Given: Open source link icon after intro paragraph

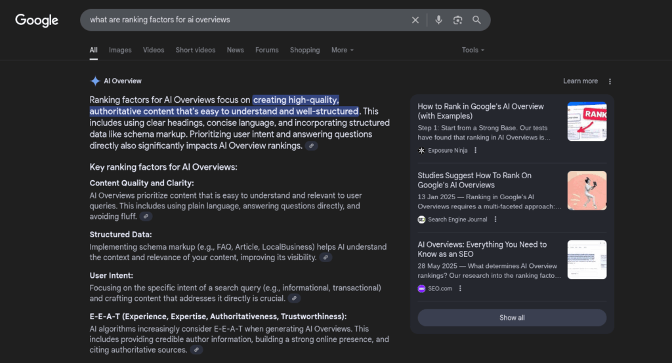Looking at the screenshot, I should (x=312, y=146).
